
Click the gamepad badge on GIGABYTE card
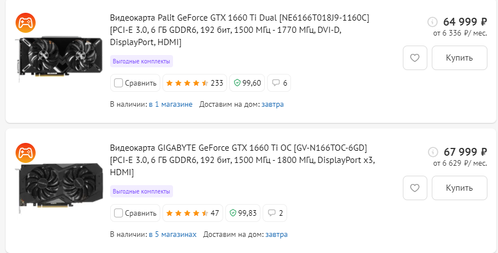pos(25,152)
